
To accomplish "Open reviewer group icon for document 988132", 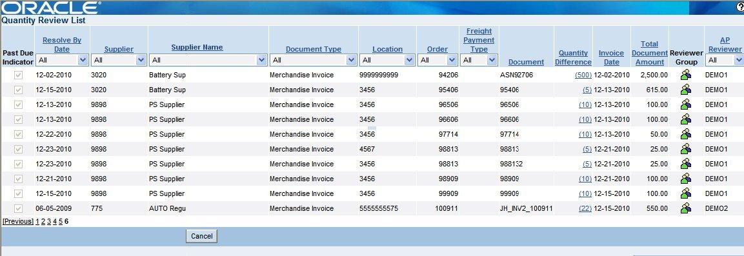I will (x=686, y=164).
